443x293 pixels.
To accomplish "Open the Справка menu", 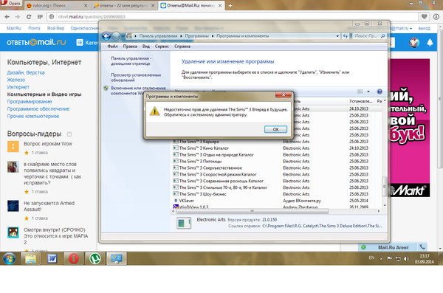I will click(x=182, y=46).
